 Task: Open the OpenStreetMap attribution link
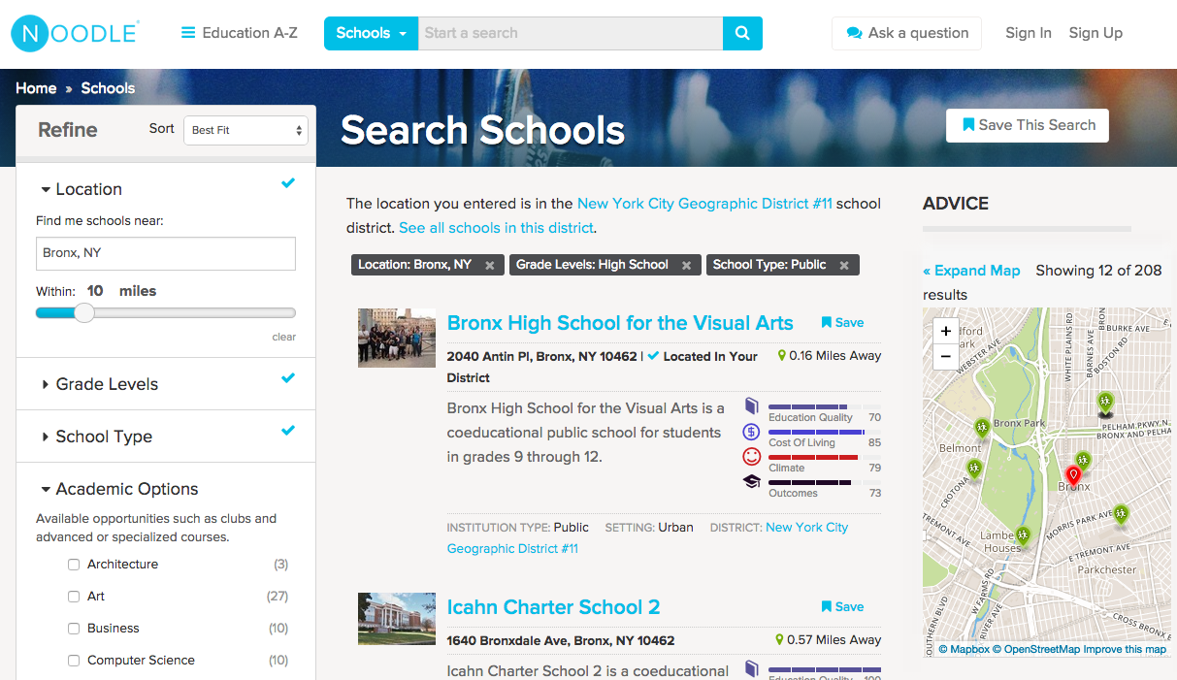coord(1036,650)
